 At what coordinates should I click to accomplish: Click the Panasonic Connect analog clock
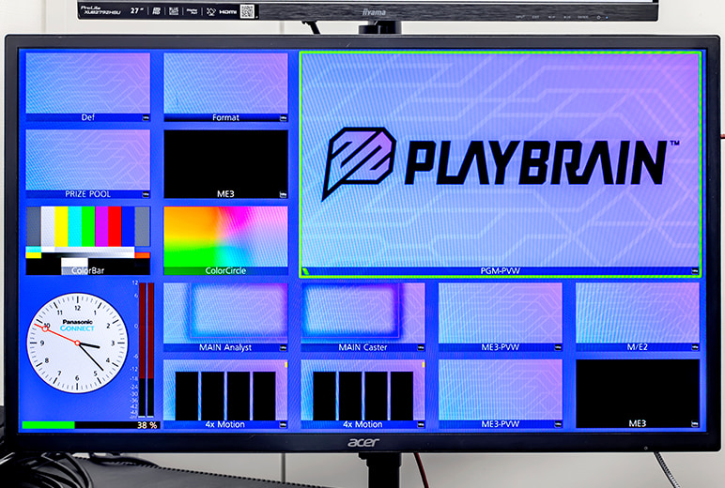(x=77, y=343)
